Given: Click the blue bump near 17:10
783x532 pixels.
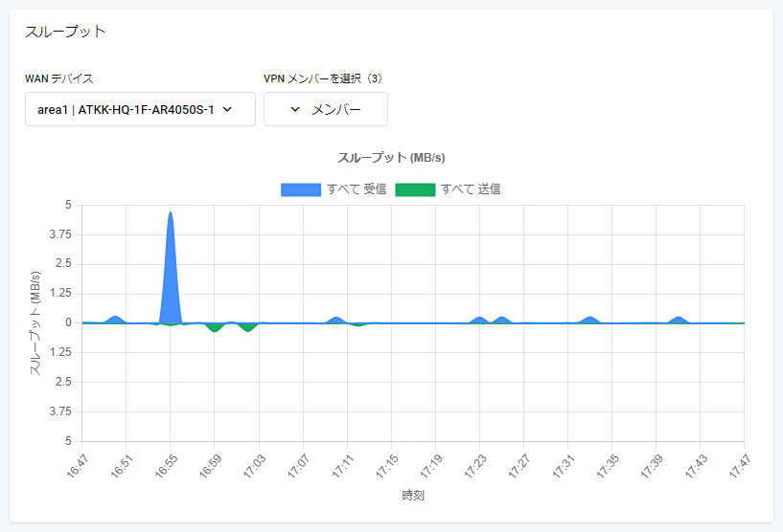Looking at the screenshot, I should click(335, 320).
